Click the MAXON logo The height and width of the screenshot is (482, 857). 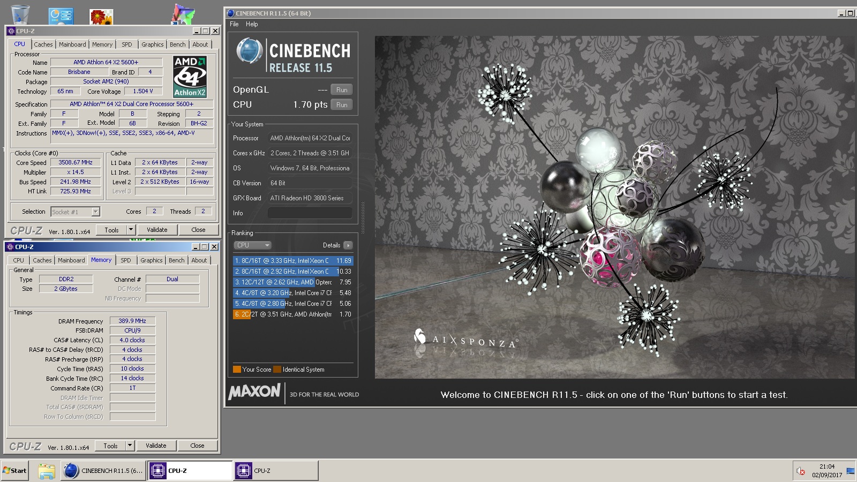point(254,392)
